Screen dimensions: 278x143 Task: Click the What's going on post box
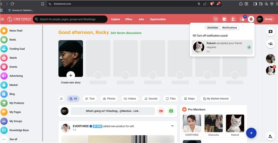pyautogui.click(x=113, y=111)
